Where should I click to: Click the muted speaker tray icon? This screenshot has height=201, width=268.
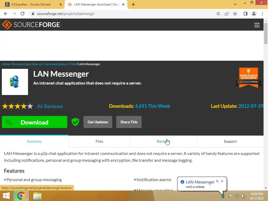click(x=243, y=196)
